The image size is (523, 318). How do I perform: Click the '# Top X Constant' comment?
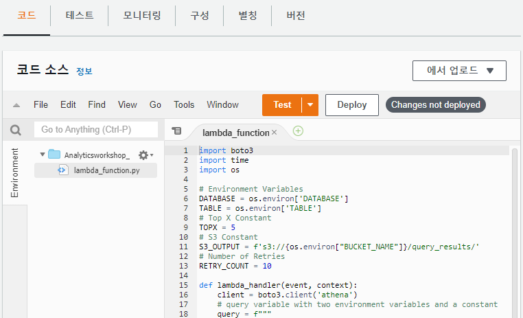point(235,218)
